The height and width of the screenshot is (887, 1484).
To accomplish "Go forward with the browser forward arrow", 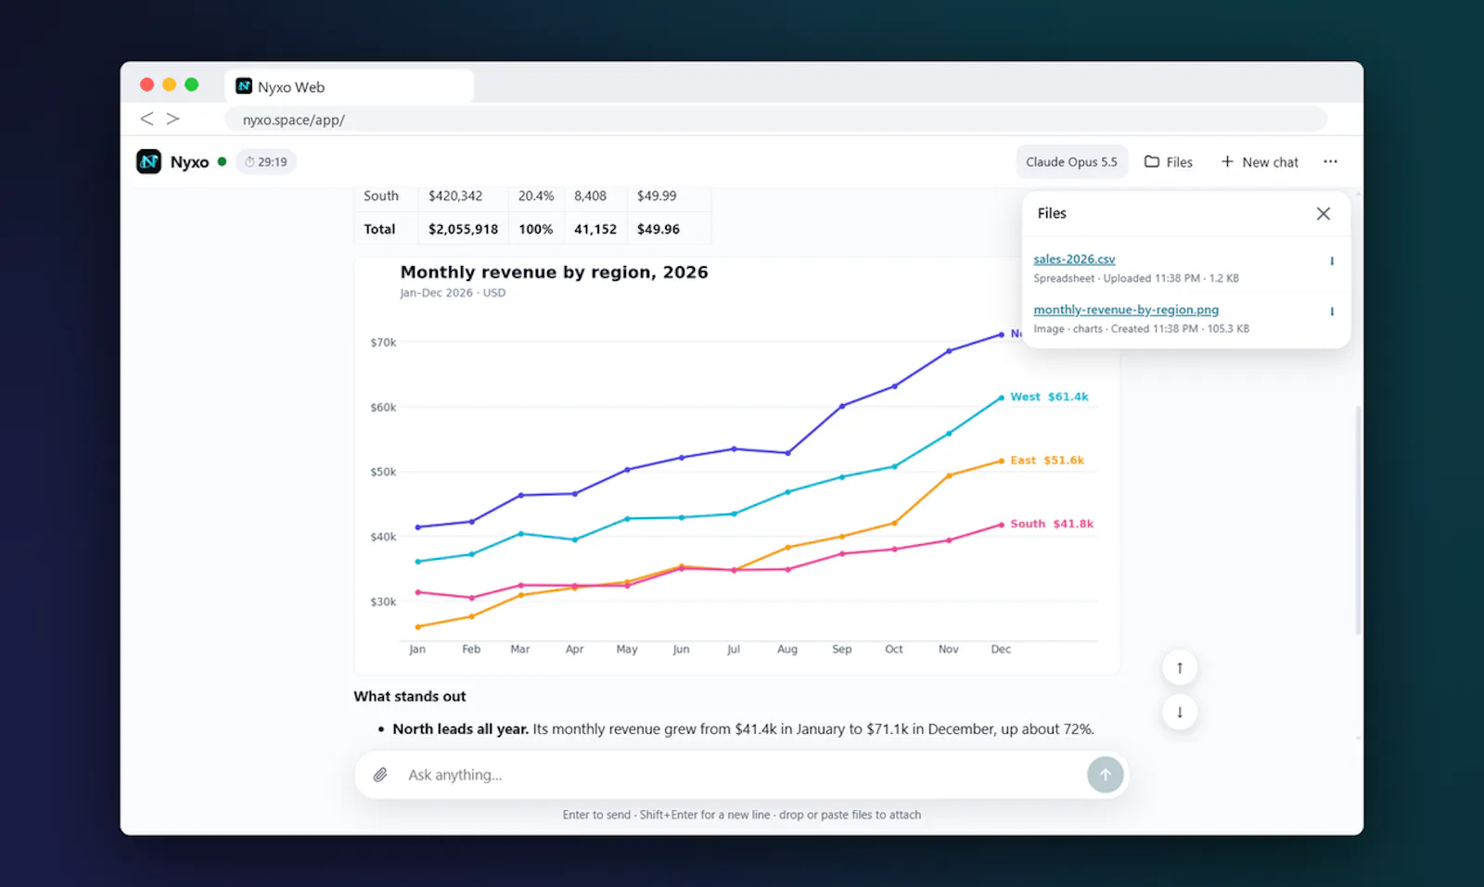I will 173,119.
